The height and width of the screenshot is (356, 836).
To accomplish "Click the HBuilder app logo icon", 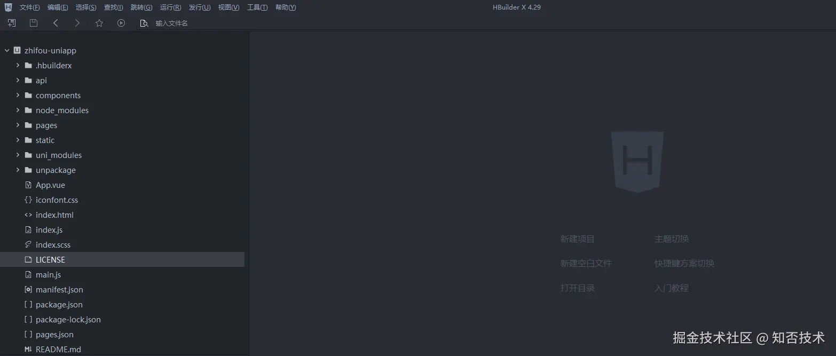I will [x=8, y=7].
